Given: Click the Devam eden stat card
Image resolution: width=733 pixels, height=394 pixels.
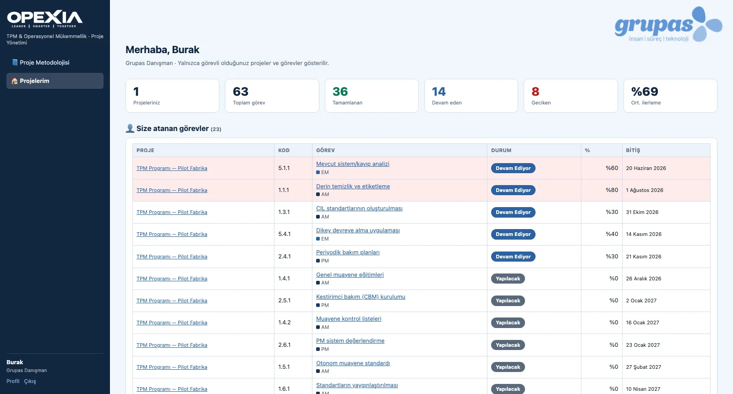Looking at the screenshot, I should [471, 96].
